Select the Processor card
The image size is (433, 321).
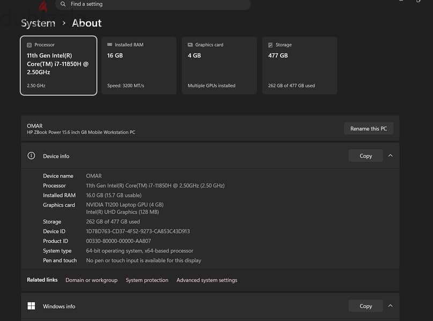pos(58,65)
